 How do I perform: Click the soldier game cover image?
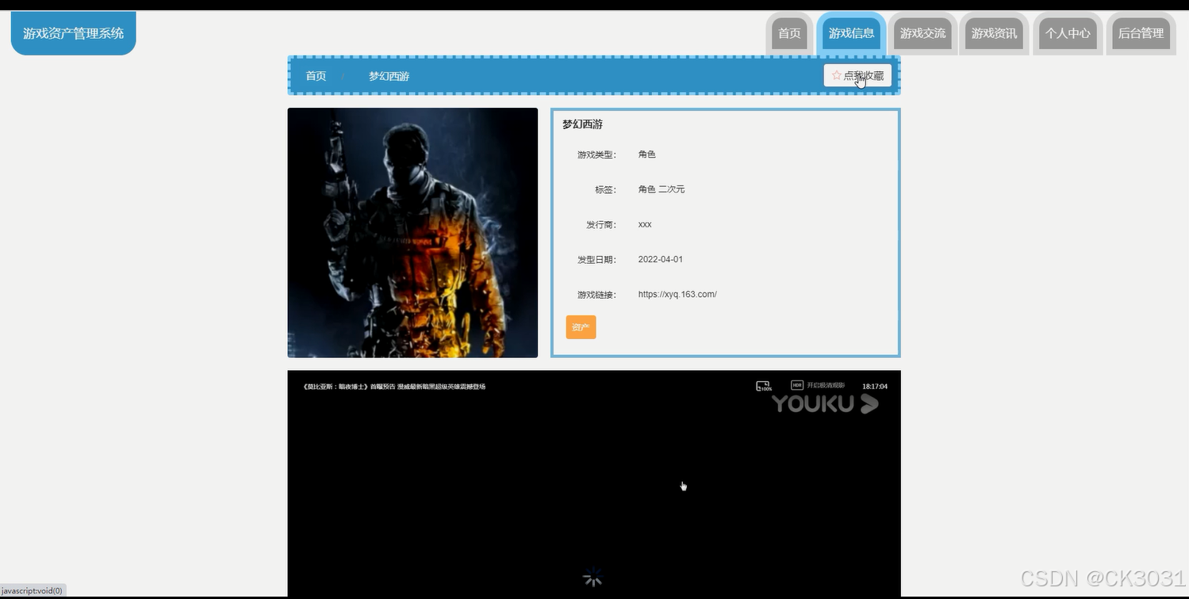tap(412, 233)
